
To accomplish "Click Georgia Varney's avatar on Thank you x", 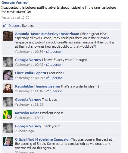I will coord(8,128).
